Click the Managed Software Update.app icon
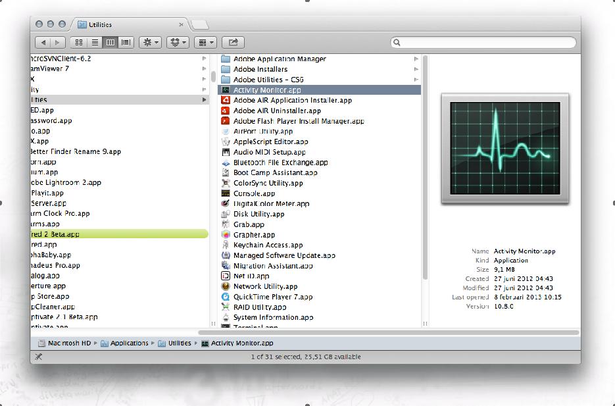Image resolution: width=615 pixels, height=406 pixels. [226, 255]
